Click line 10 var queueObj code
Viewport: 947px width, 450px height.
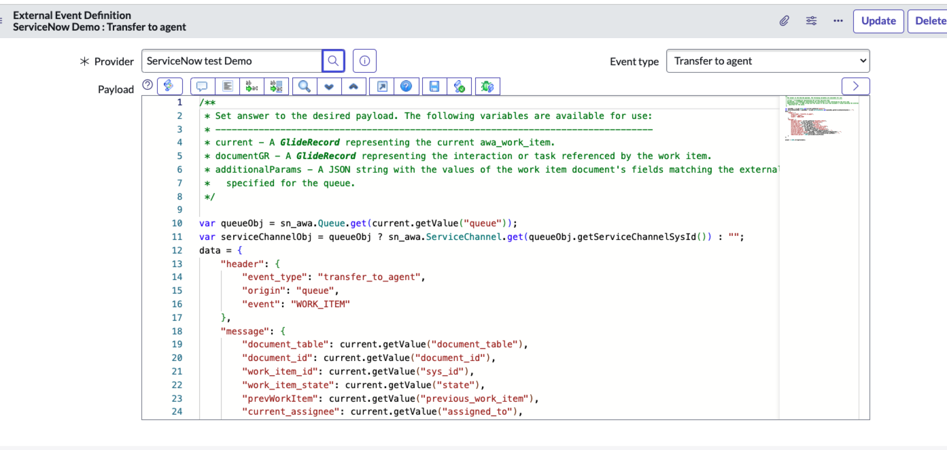point(358,223)
